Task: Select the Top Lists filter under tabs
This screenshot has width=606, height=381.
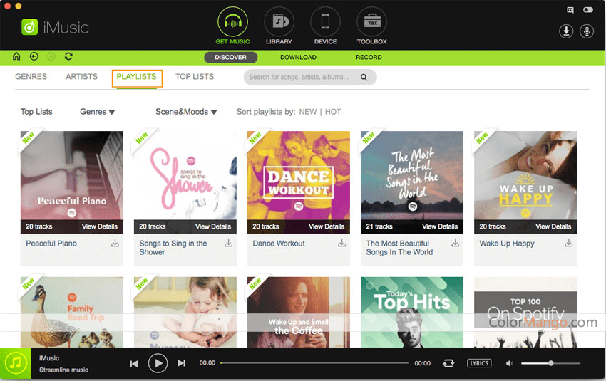Action: pyautogui.click(x=36, y=112)
